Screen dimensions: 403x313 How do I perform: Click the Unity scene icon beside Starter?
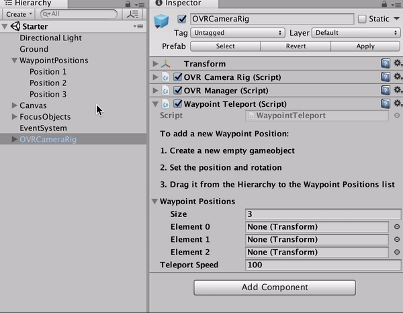point(15,26)
